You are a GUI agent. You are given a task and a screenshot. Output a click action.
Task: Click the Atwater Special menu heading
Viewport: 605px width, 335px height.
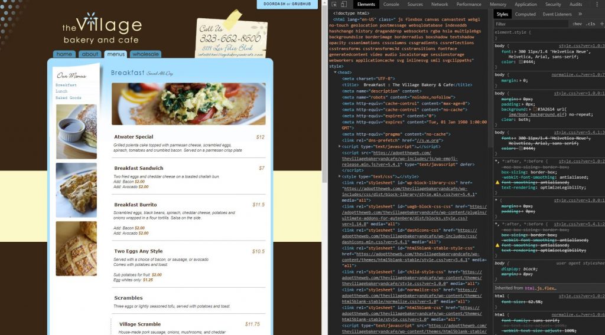pyautogui.click(x=134, y=137)
